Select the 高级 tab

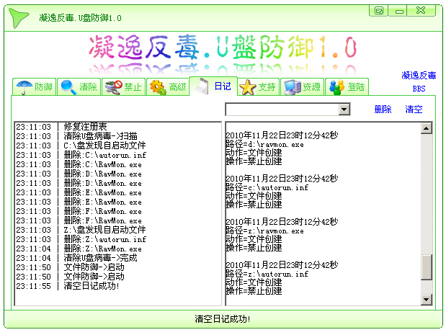coord(168,86)
